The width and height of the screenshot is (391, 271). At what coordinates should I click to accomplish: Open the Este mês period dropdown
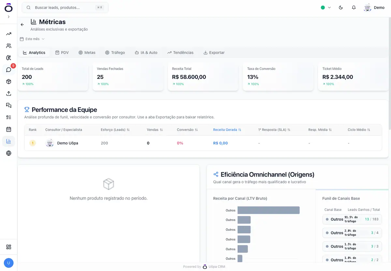[32, 39]
